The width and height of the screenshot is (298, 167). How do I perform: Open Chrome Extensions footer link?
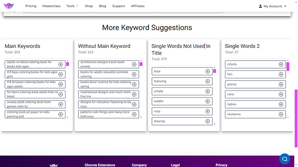(100, 165)
